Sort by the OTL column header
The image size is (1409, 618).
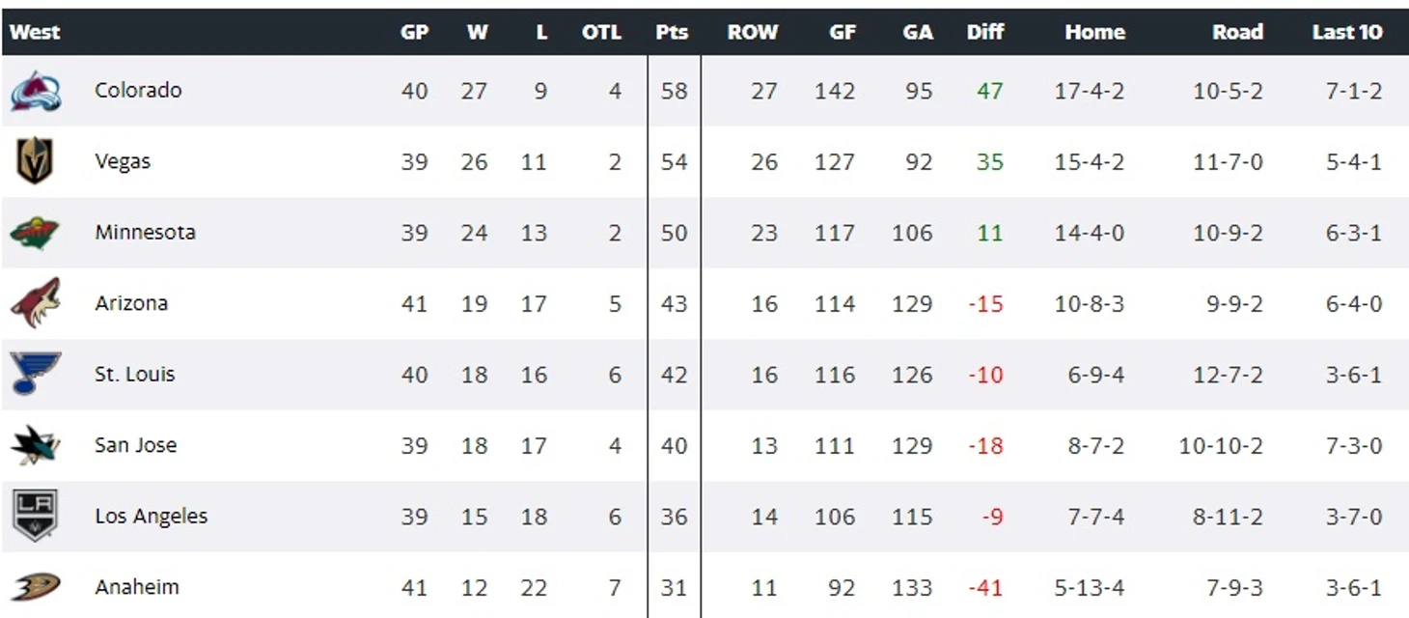(x=601, y=32)
